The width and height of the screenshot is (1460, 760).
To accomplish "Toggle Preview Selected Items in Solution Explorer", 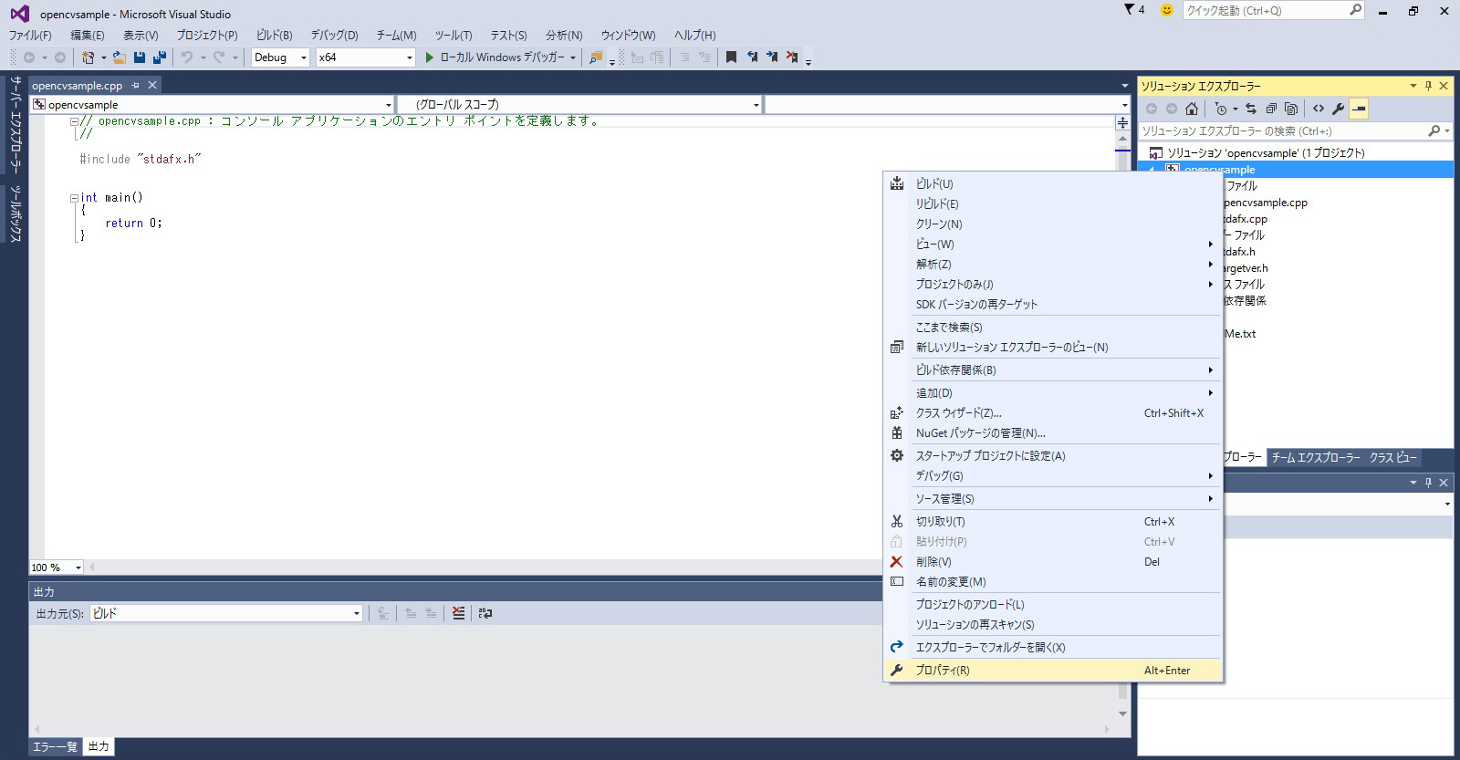I will click(1359, 109).
